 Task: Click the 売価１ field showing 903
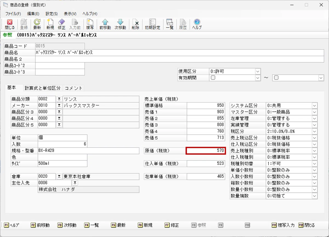[206, 112]
